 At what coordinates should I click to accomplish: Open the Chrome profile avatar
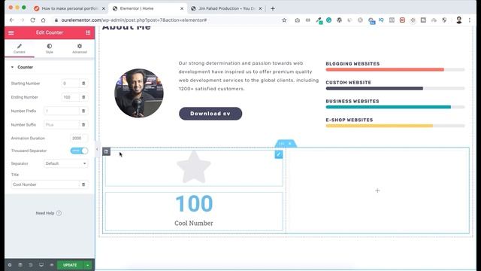[459, 20]
